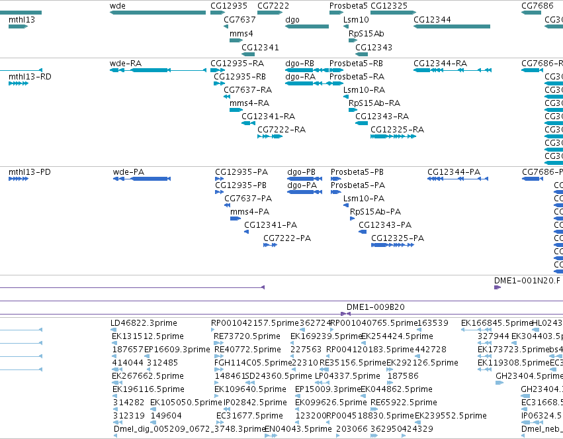Click the wde gene bar in the gene track
Viewport: 563px width, 439px height.
(157, 13)
